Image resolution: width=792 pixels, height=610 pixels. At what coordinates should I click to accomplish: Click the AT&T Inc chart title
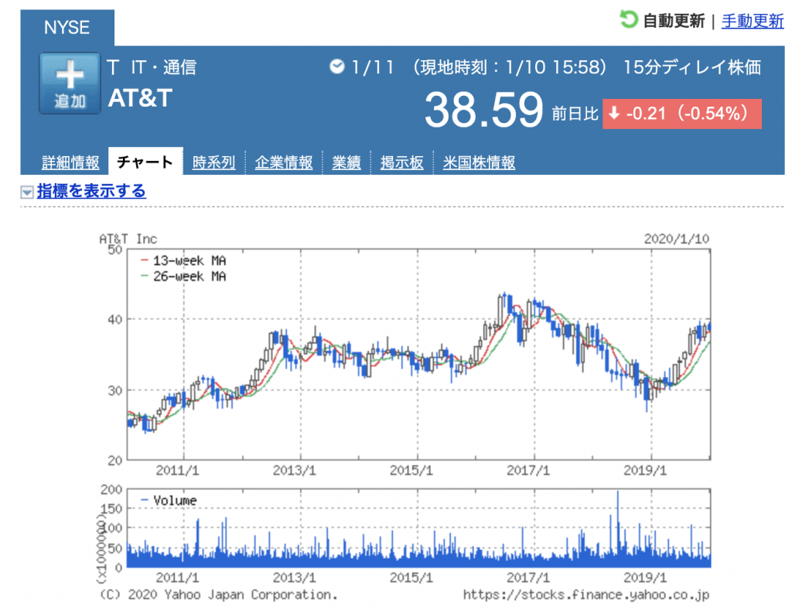128,239
